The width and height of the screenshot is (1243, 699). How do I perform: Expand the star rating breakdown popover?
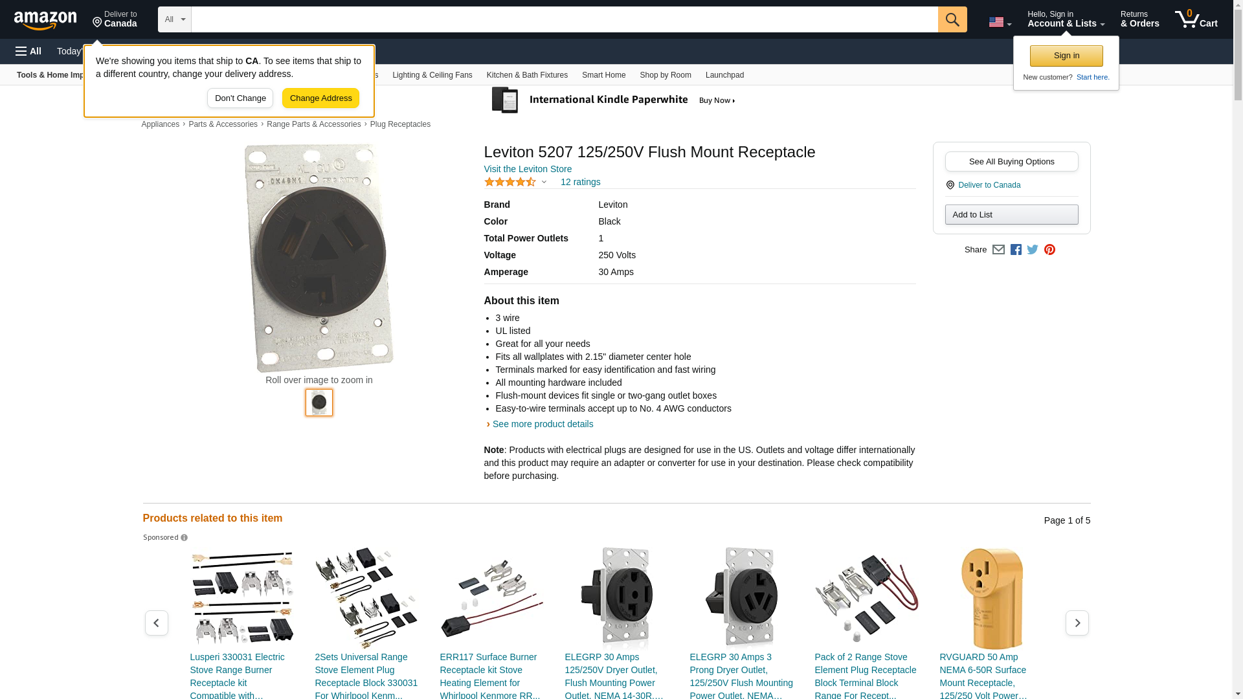coord(515,183)
